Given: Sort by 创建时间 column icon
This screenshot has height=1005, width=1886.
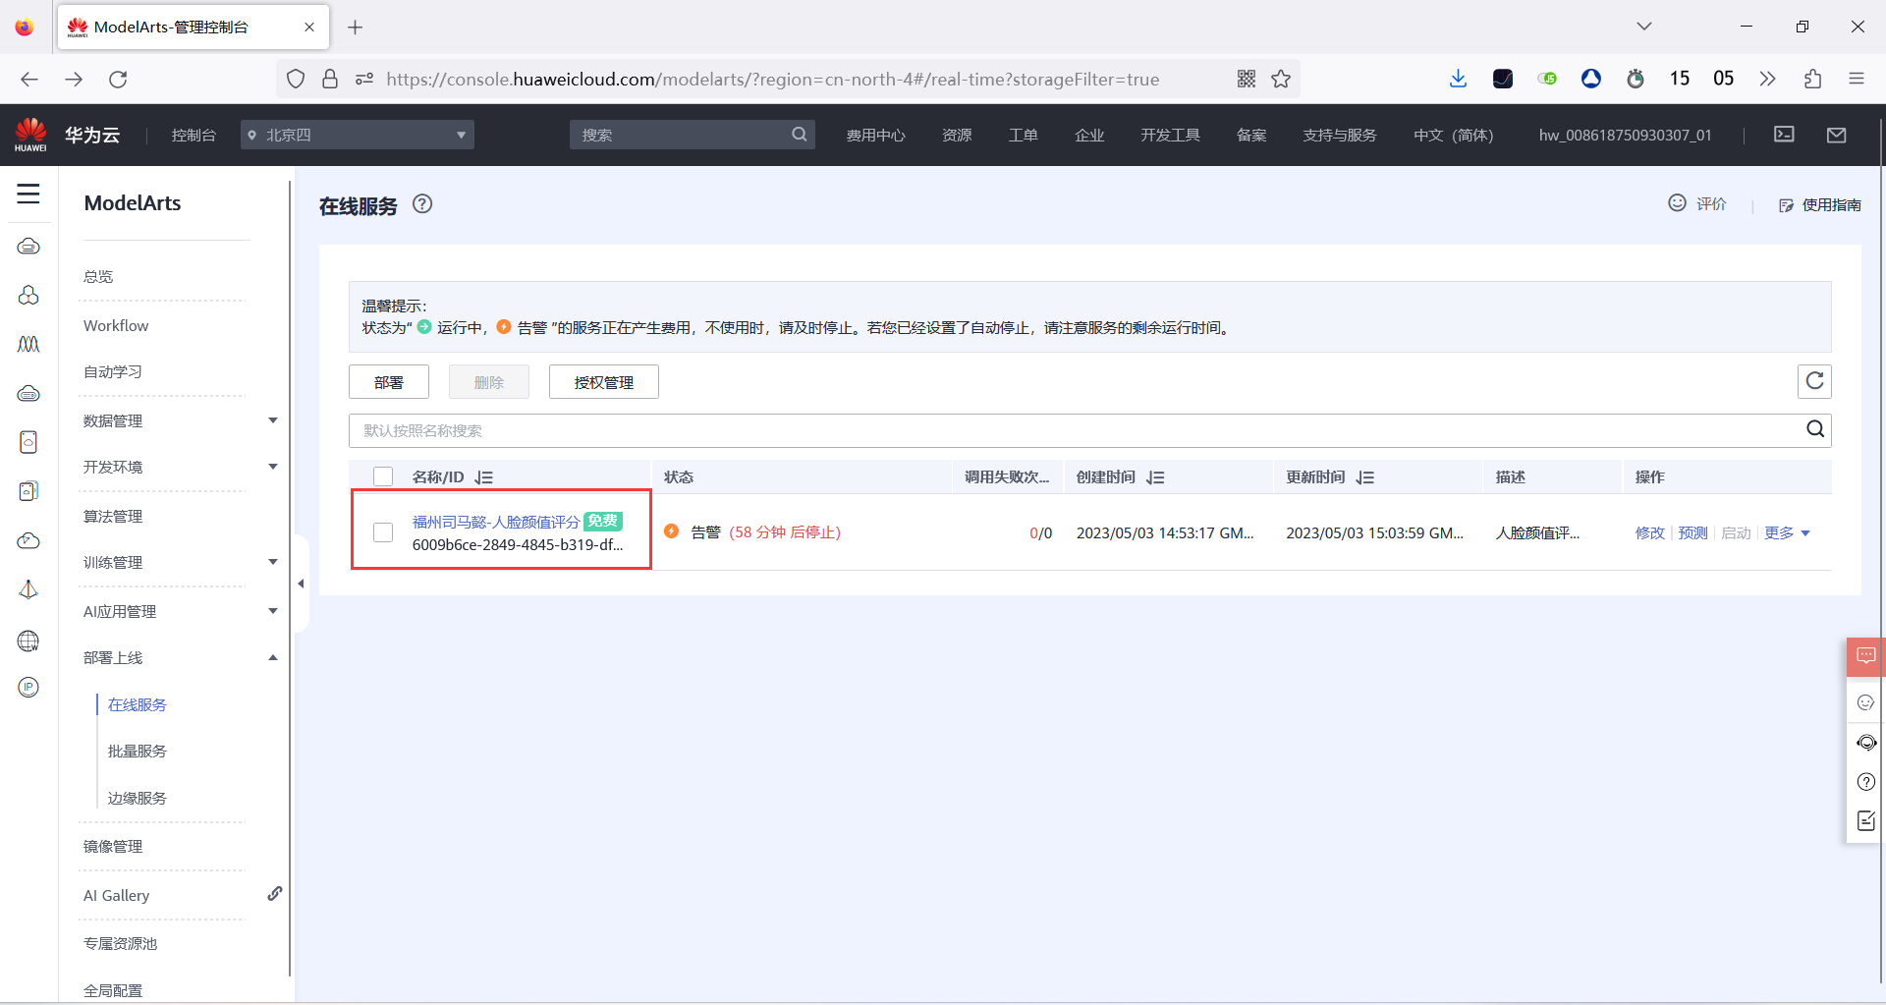Looking at the screenshot, I should point(1155,477).
